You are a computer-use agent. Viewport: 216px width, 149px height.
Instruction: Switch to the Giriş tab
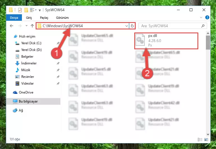pos(29,18)
